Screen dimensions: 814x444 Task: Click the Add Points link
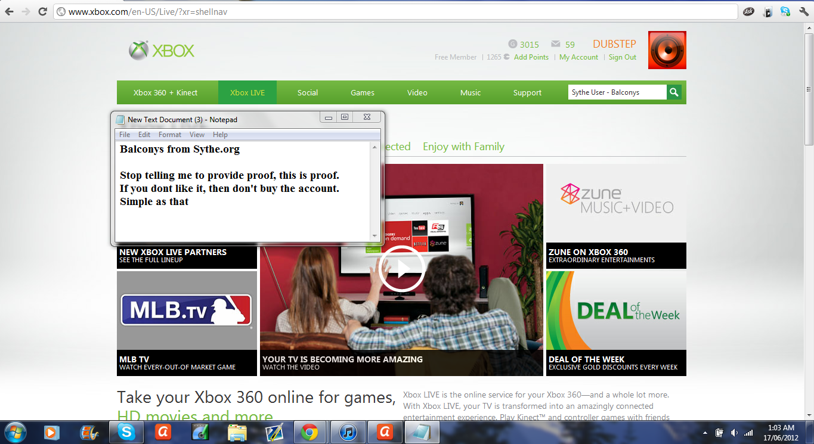(531, 57)
